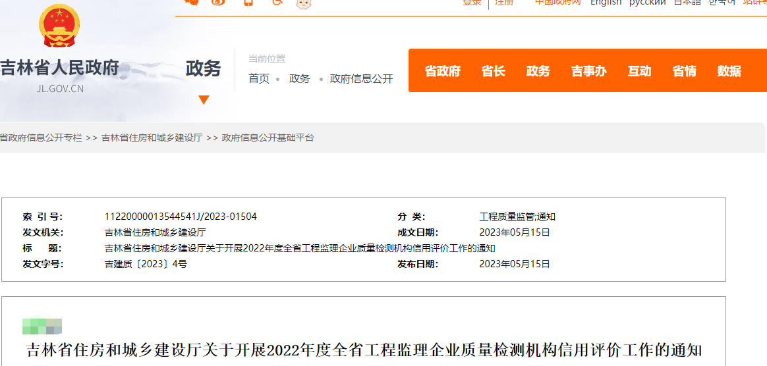
Task: Switch language to English
Action: pos(606,3)
